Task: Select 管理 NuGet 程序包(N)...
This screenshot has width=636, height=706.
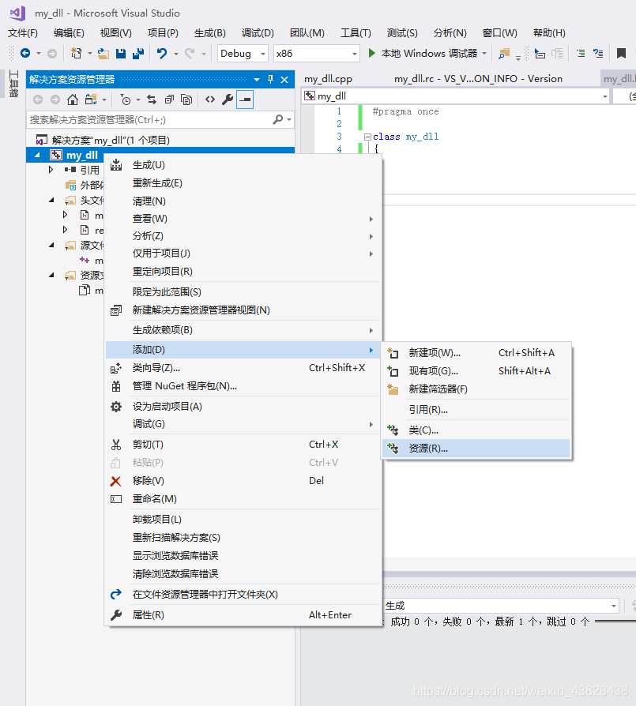Action: pyautogui.click(x=243, y=386)
